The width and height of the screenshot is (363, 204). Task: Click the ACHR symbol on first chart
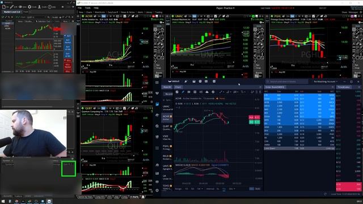[88, 16]
